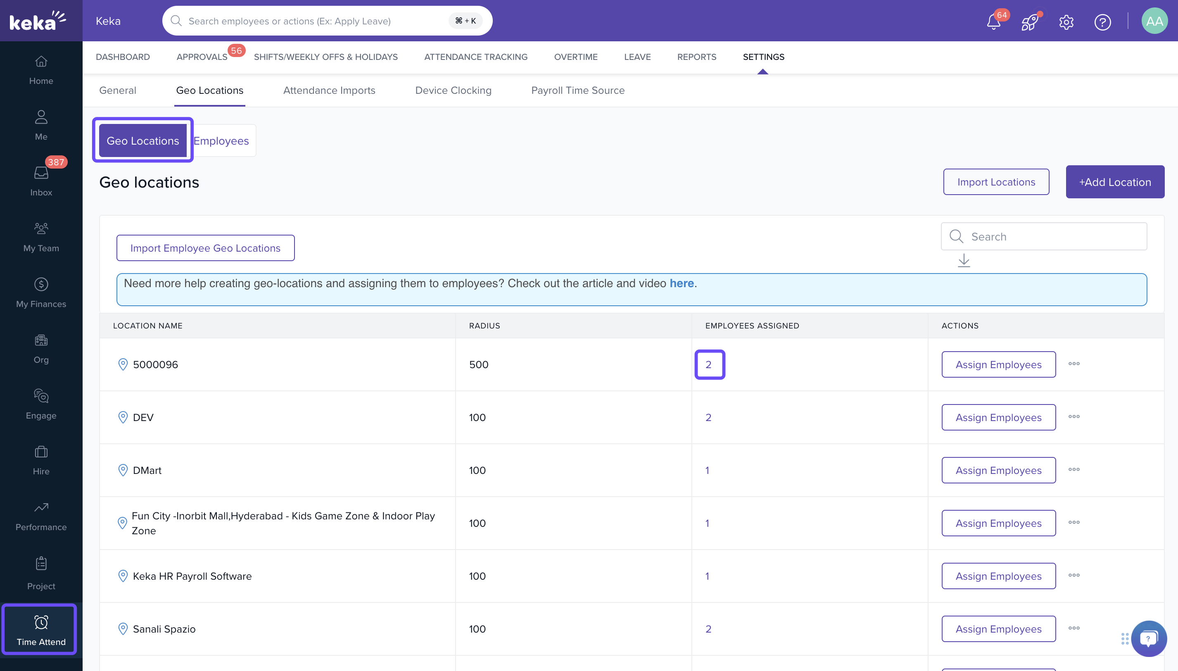Viewport: 1178px width, 671px height.
Task: Open the LEAVE menu tab
Action: click(637, 57)
